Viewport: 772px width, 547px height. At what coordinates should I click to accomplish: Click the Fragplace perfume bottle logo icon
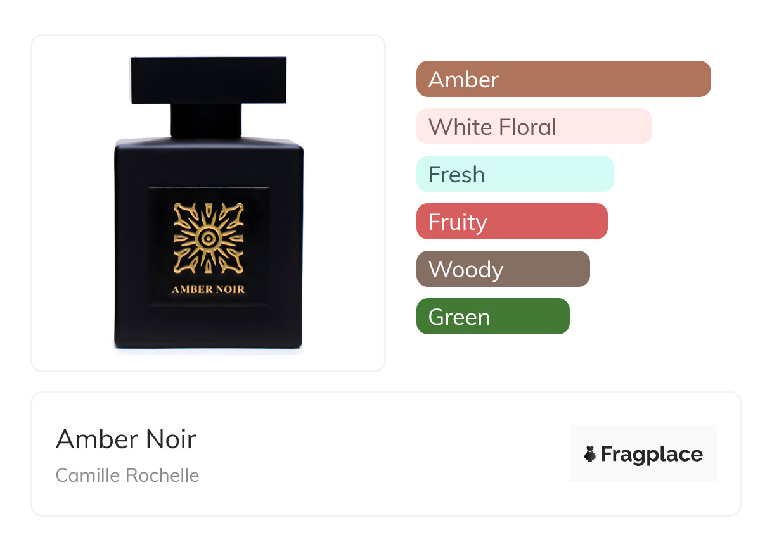coord(590,454)
